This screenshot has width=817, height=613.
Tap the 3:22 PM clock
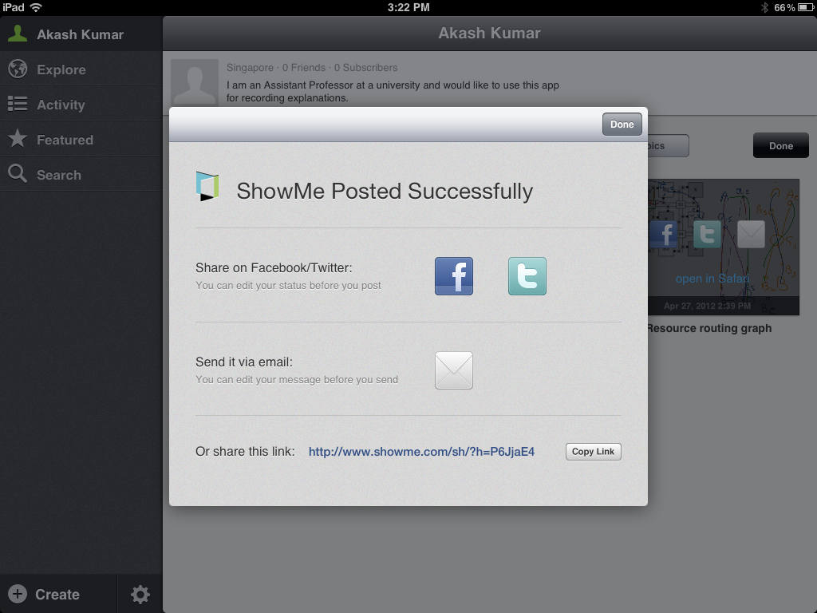coord(408,7)
